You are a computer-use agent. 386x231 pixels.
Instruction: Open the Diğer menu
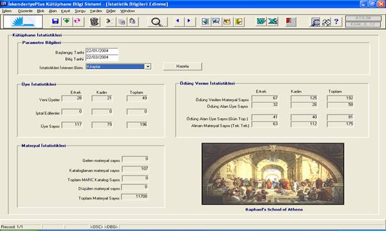click(x=111, y=11)
